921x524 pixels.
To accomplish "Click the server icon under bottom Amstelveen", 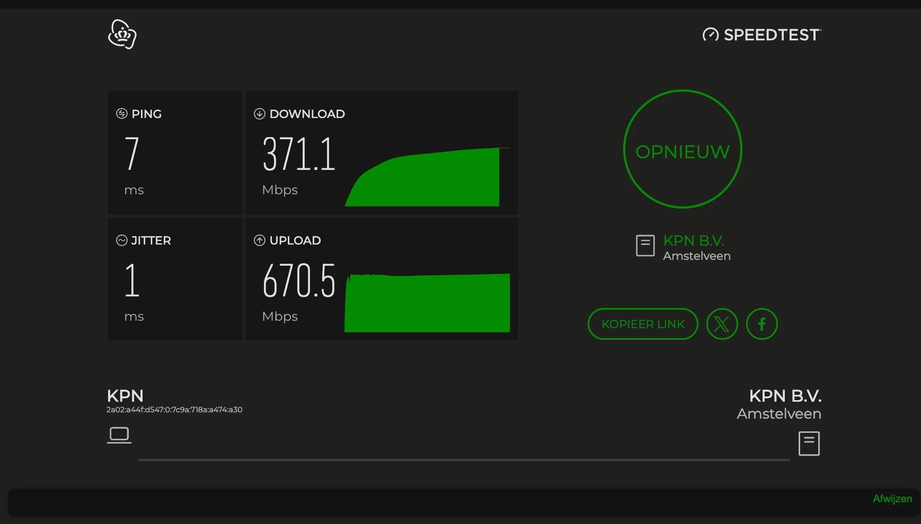I will (x=809, y=444).
